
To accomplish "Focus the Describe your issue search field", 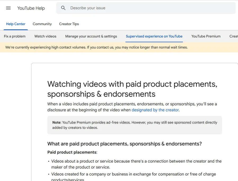I will 146,8.
